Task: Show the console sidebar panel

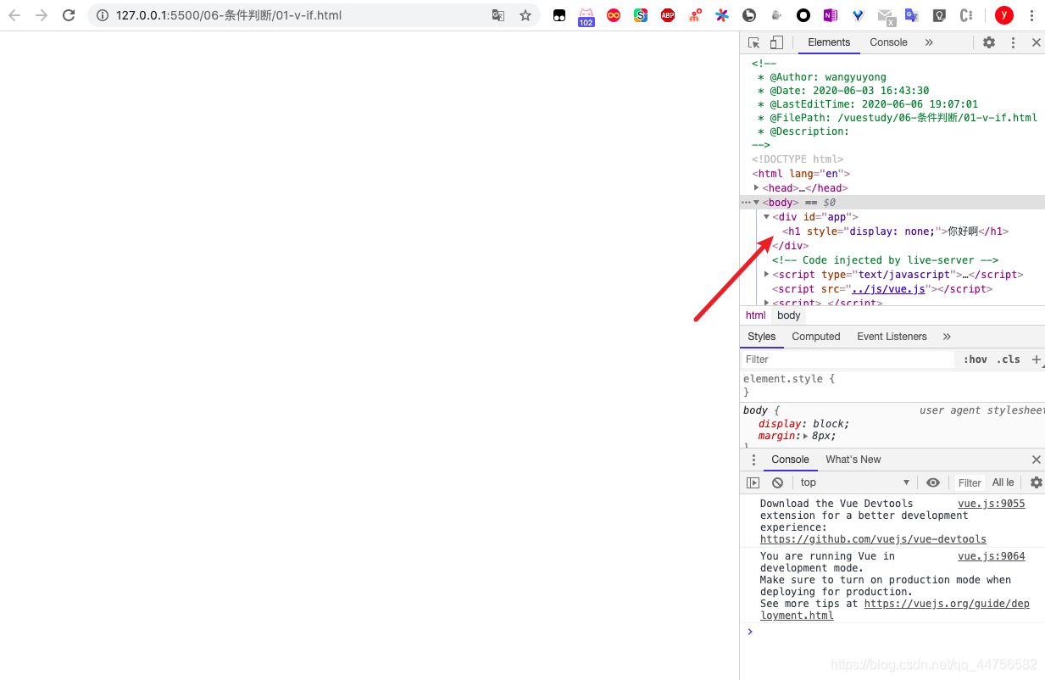Action: coord(753,482)
